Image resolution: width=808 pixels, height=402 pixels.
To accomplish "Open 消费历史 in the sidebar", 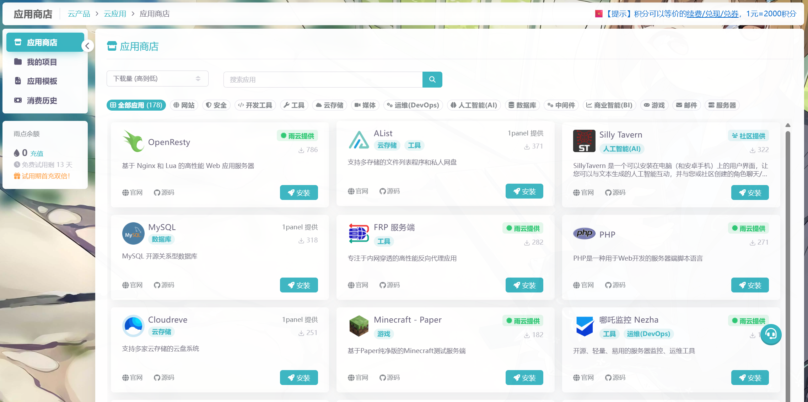I will click(x=45, y=101).
